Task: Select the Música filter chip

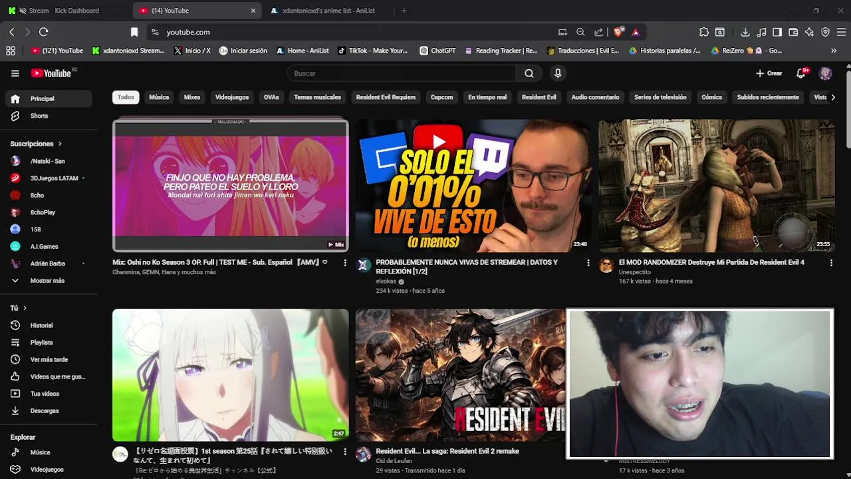Action: pyautogui.click(x=159, y=97)
